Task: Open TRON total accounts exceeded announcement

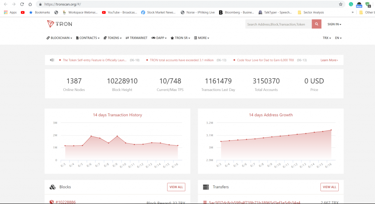Action: tap(182, 60)
